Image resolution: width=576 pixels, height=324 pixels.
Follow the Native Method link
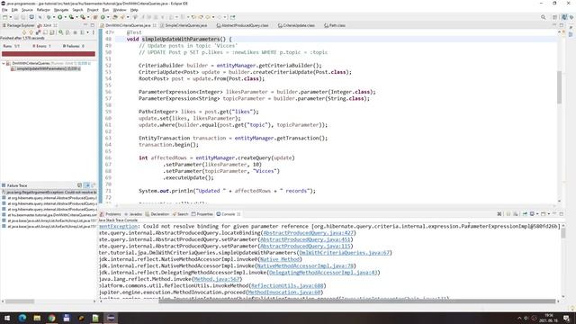[280, 259]
